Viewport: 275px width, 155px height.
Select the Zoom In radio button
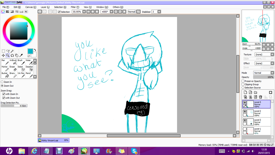click(2, 82)
